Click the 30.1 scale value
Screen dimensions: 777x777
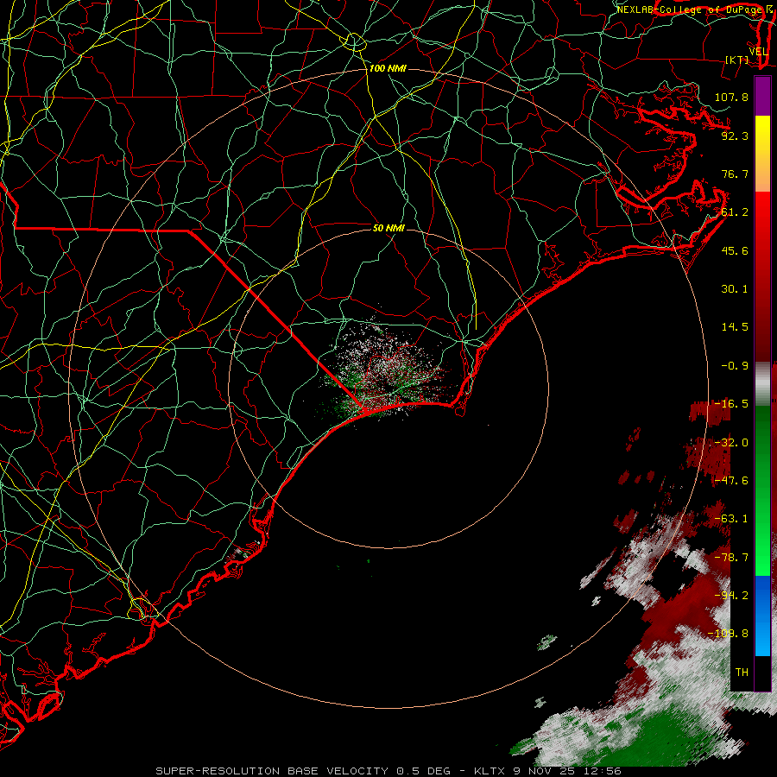click(x=735, y=289)
